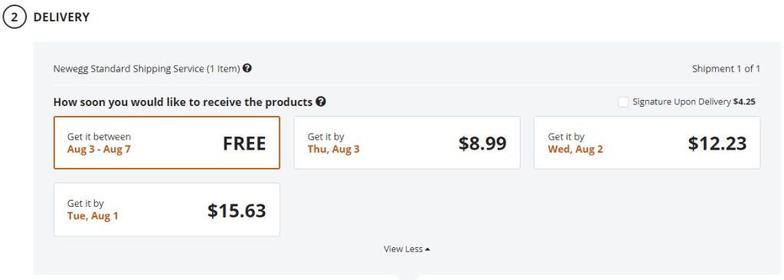Click the FREE price label
Viewport: 784px width, 280px height.
[244, 143]
